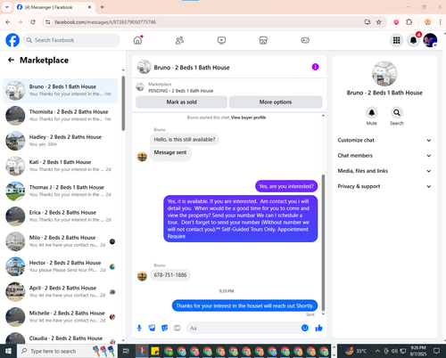Click Mark as sold button

click(x=182, y=102)
